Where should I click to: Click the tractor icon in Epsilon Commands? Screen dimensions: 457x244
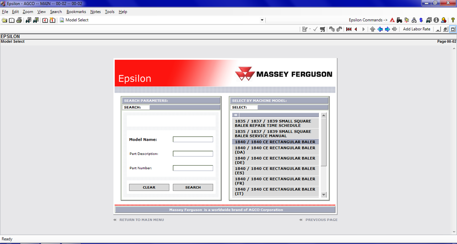399,20
